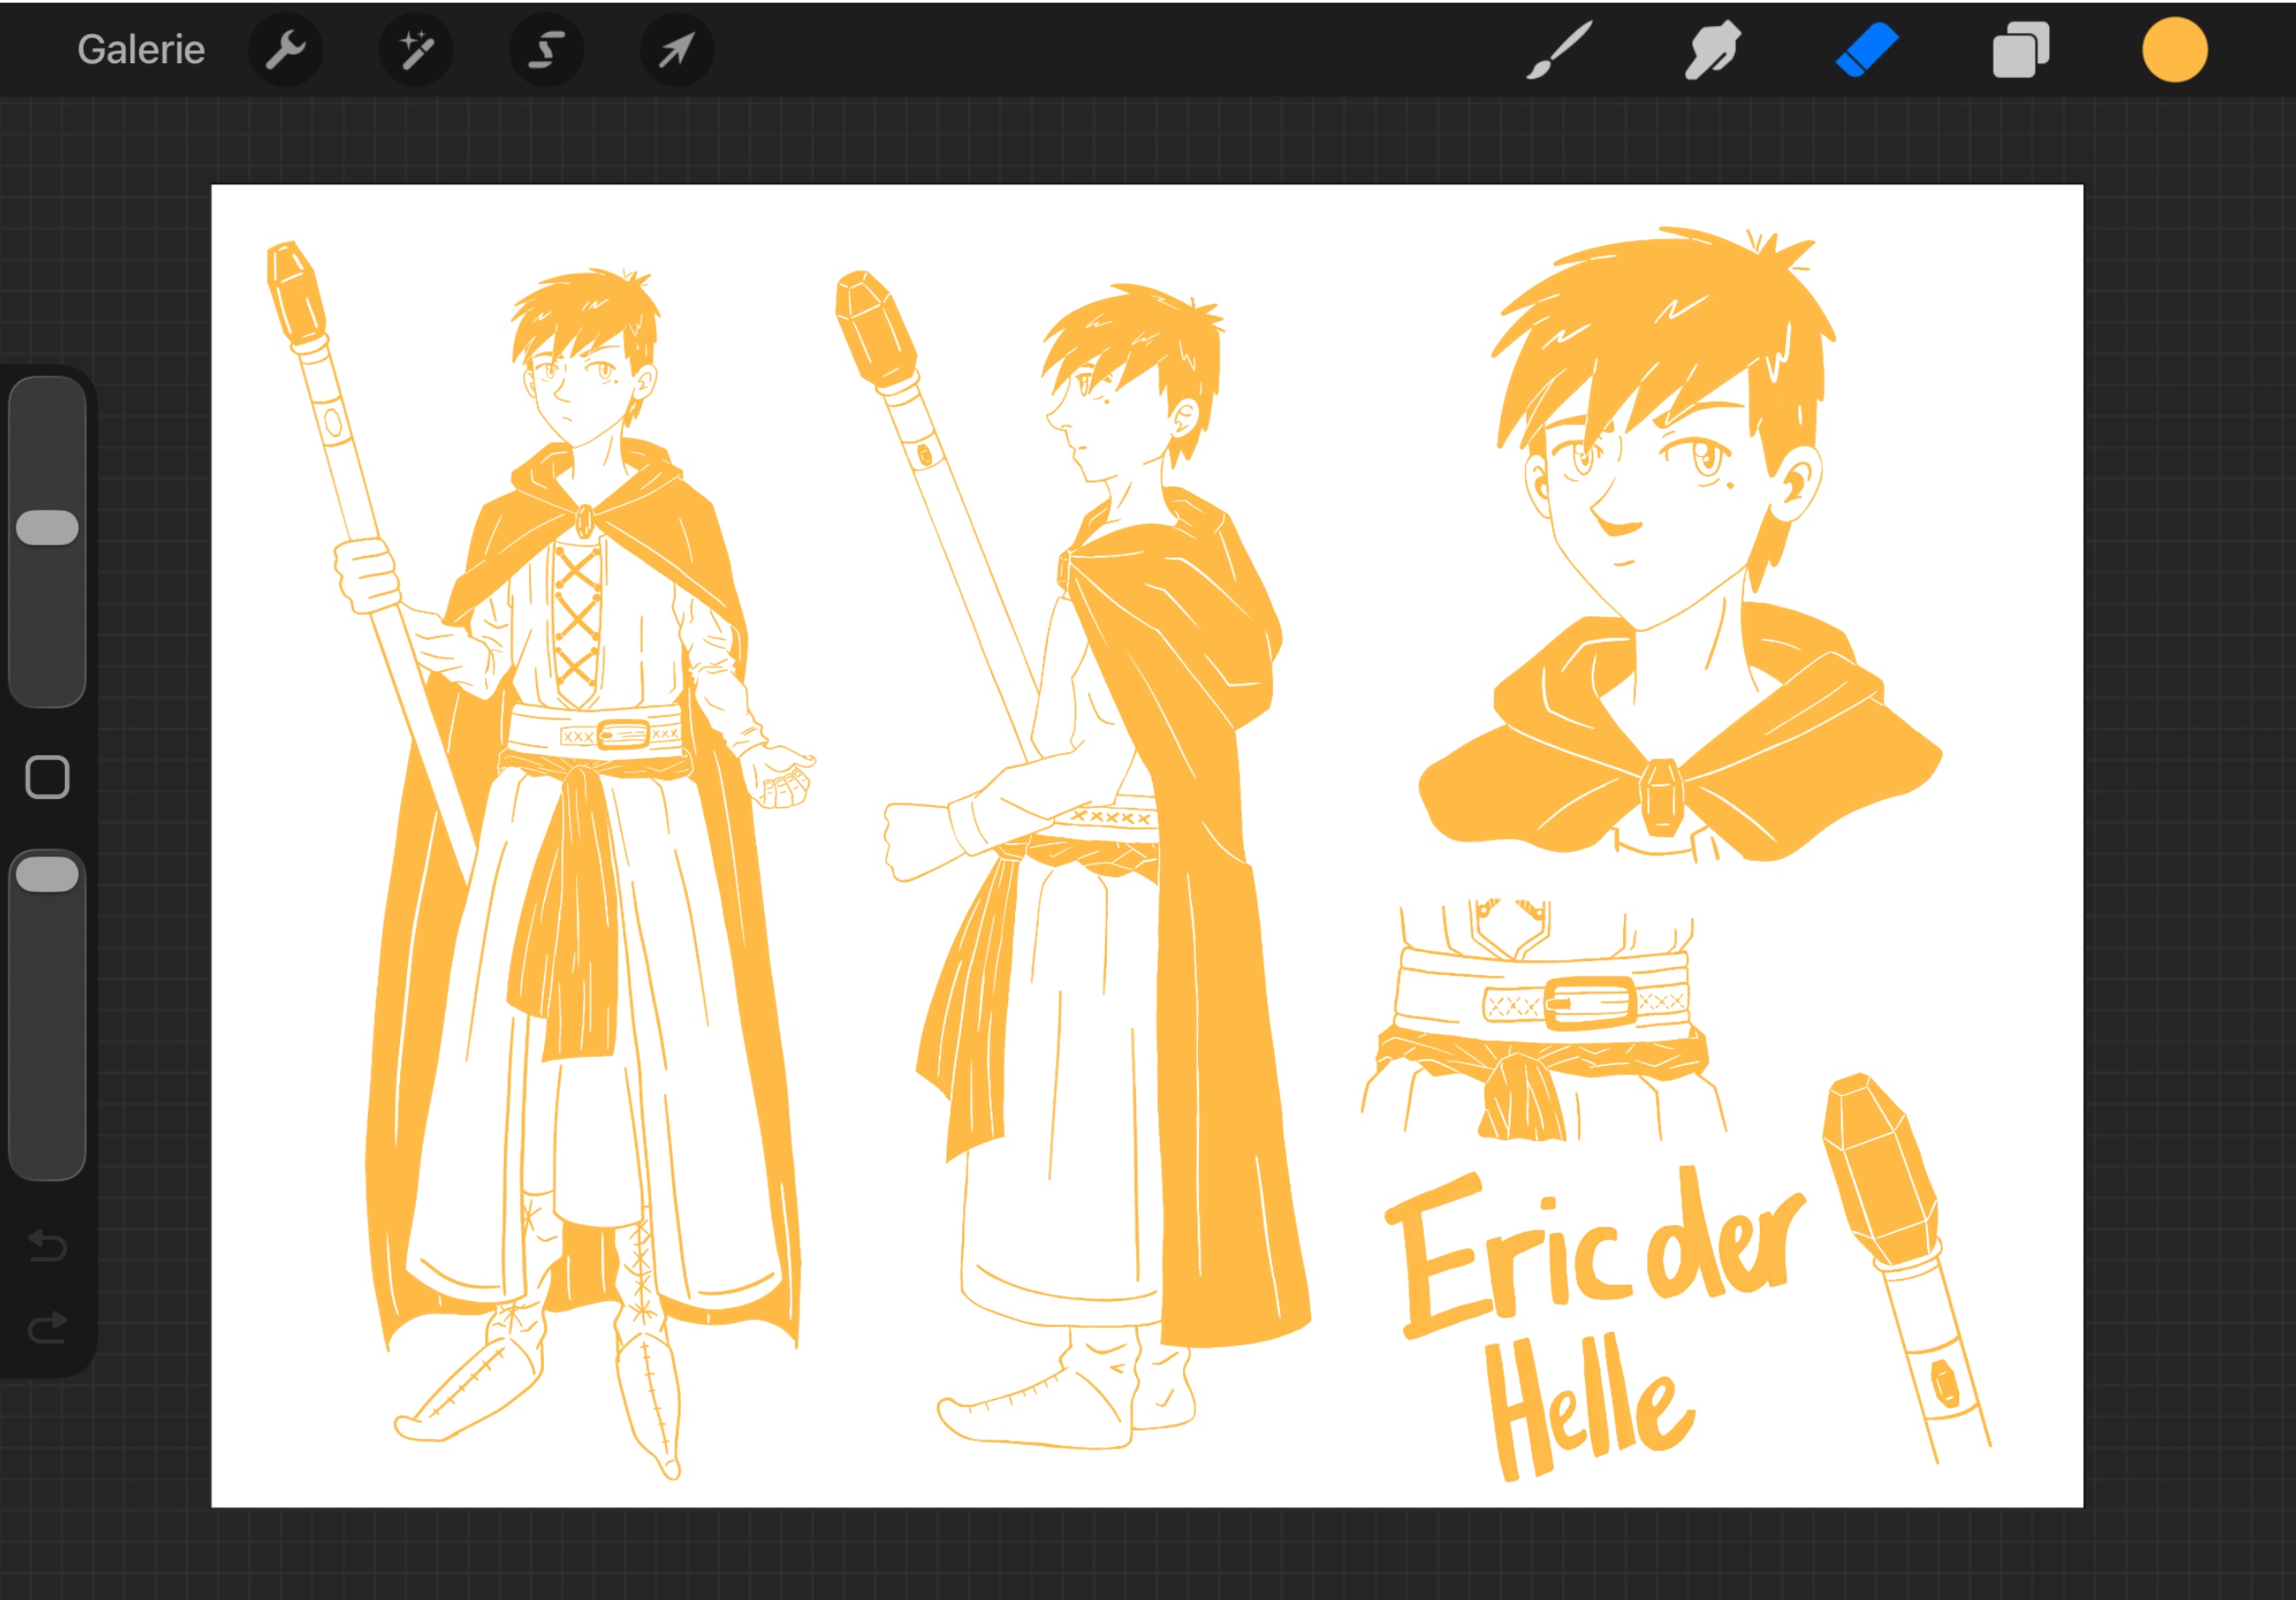Click the brush opacity slider handle
This screenshot has height=1600, width=2296.
point(47,874)
